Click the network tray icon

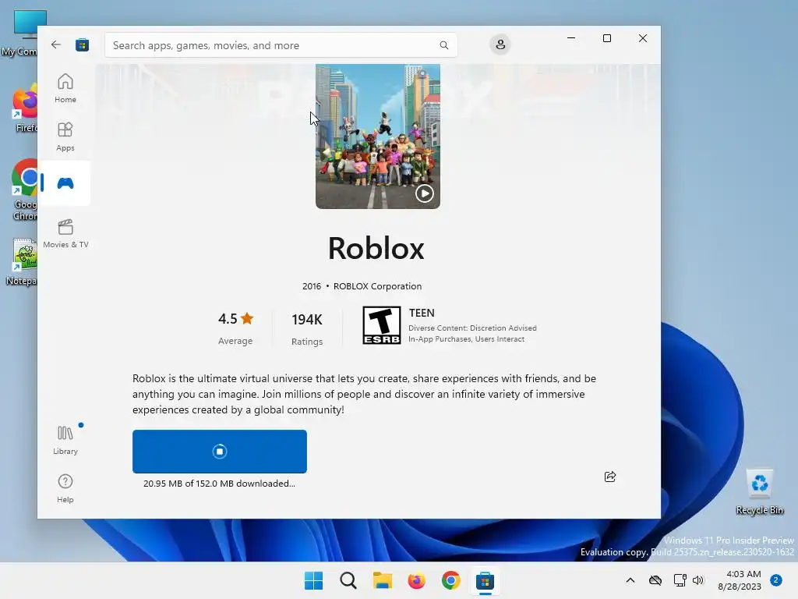click(x=680, y=580)
